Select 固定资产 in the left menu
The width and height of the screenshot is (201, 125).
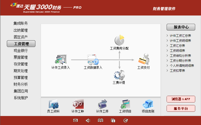tap(21, 37)
